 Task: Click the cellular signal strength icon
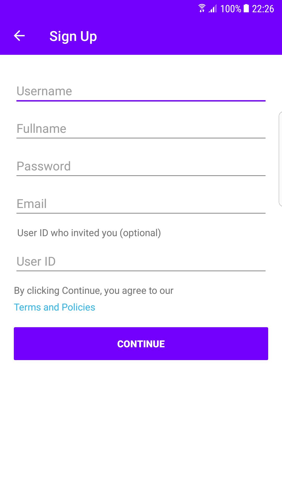click(x=213, y=9)
